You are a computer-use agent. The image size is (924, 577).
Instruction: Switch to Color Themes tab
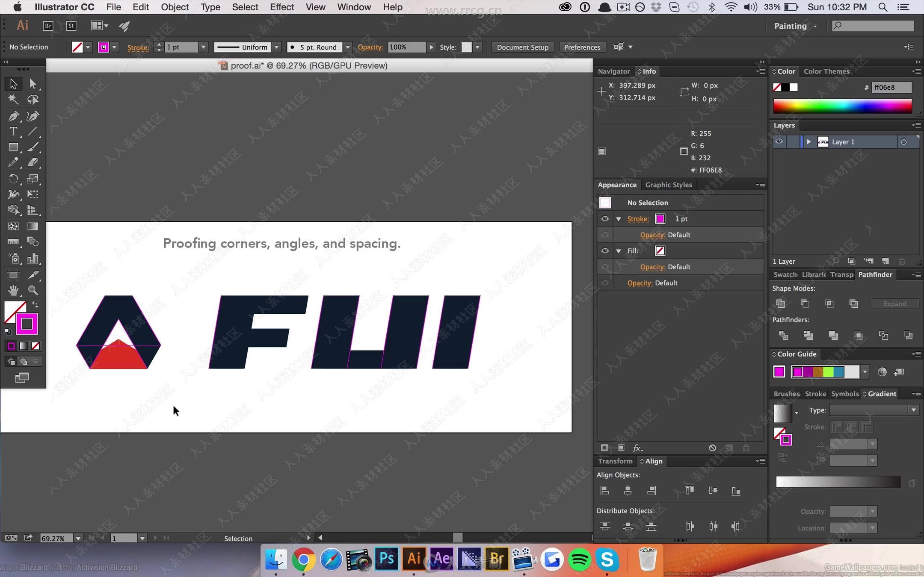click(826, 71)
